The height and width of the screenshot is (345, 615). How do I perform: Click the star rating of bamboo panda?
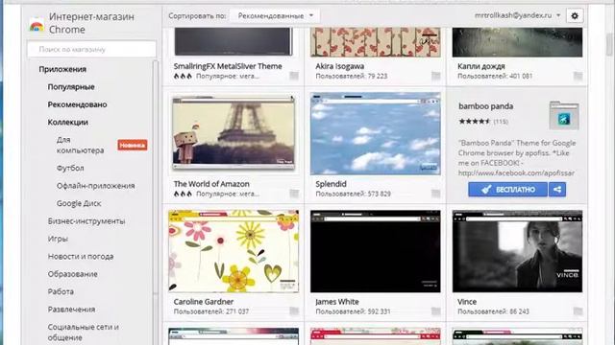[475, 122]
